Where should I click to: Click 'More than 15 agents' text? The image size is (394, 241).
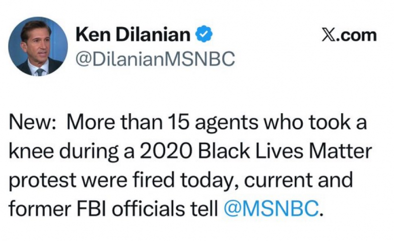point(162,123)
